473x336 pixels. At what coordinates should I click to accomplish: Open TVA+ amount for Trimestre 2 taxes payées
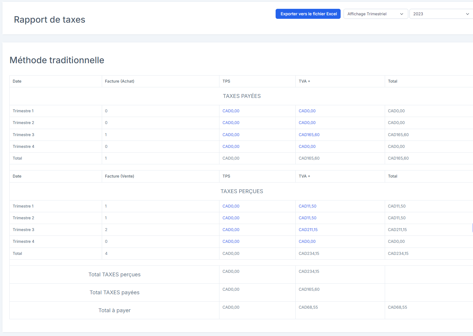point(307,123)
